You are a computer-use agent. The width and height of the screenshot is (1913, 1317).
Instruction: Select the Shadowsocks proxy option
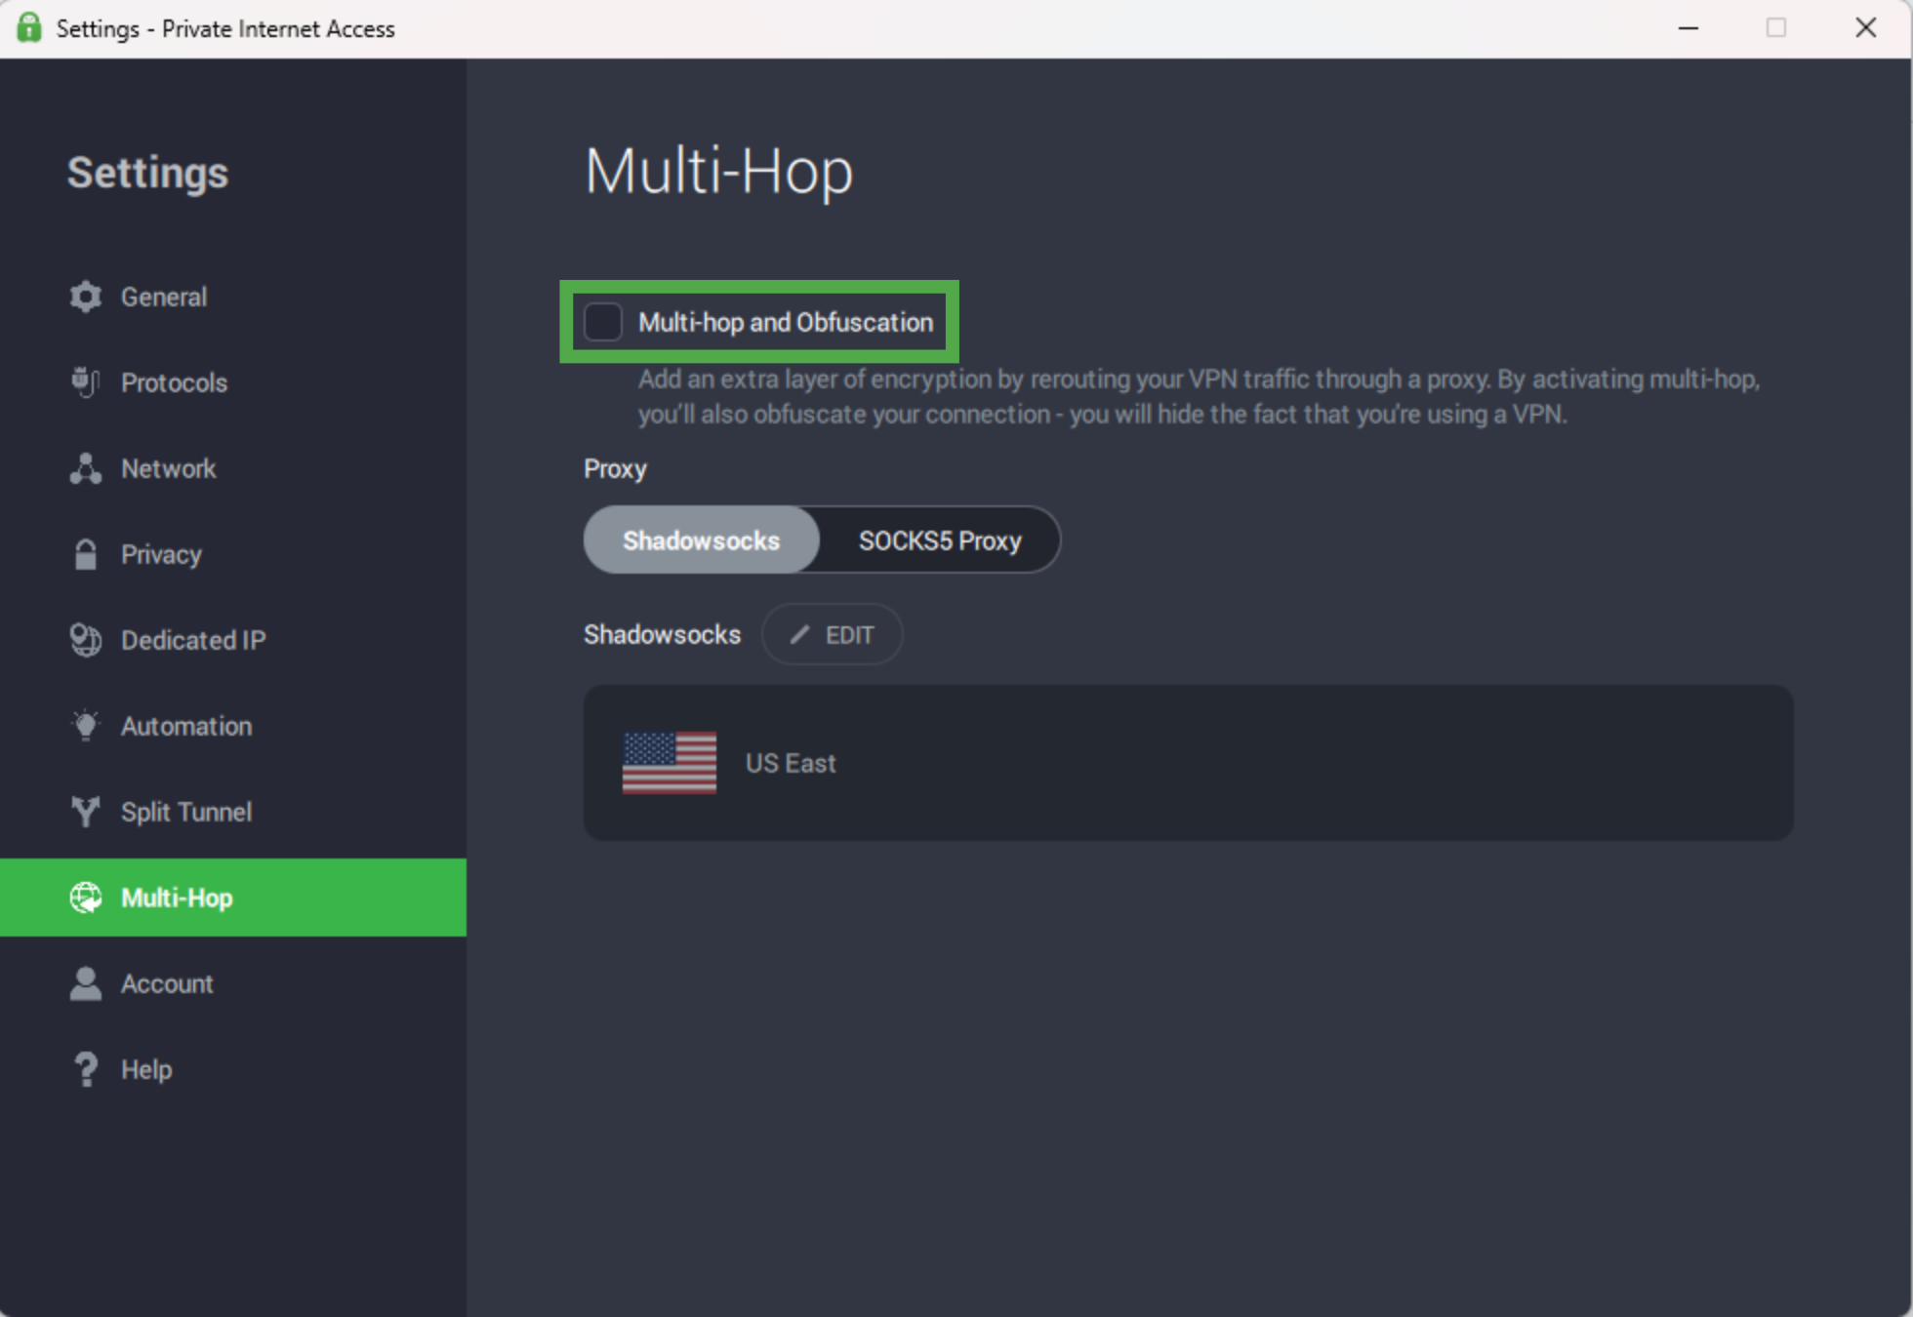click(x=701, y=539)
